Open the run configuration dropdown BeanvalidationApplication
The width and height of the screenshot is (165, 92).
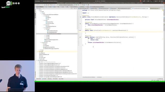pyautogui.click(x=66, y=5)
